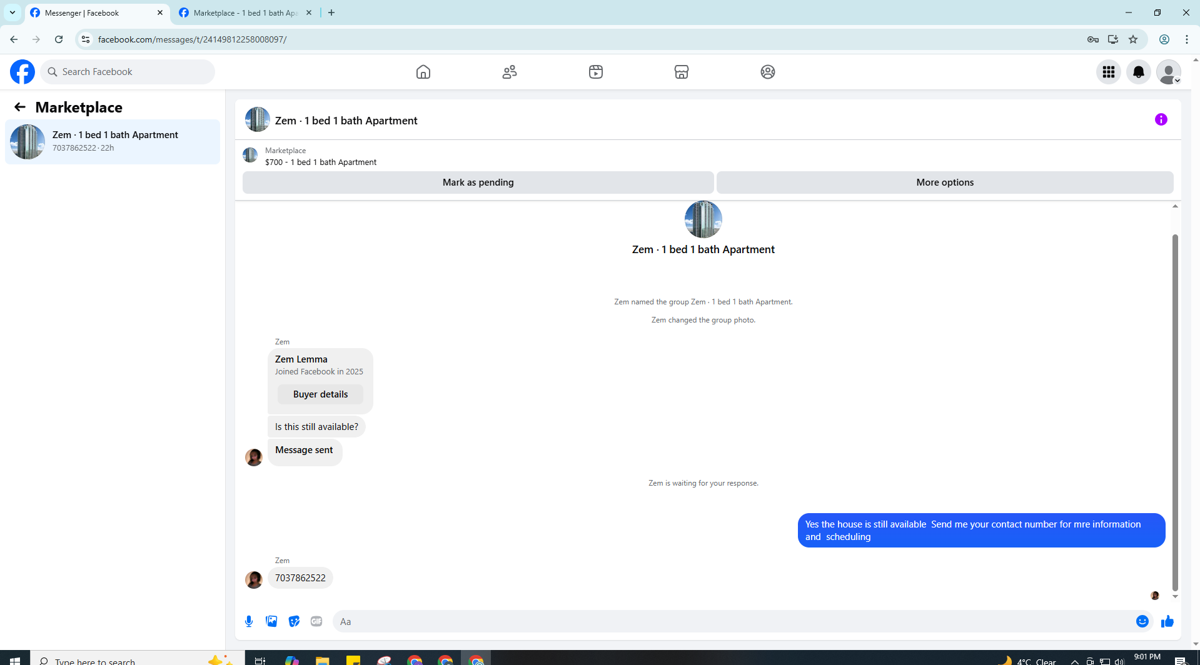The image size is (1200, 665).
Task: Click More options button
Action: [x=945, y=182]
